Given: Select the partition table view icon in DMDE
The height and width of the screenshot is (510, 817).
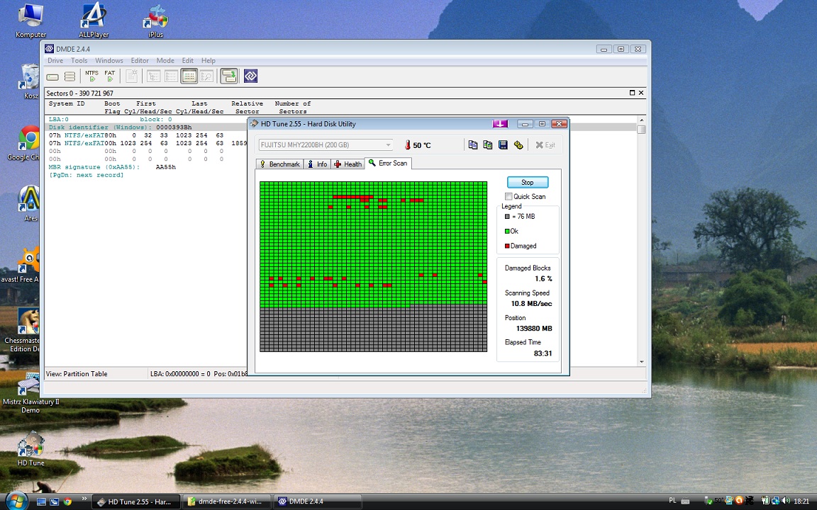Looking at the screenshot, I should click(x=189, y=76).
